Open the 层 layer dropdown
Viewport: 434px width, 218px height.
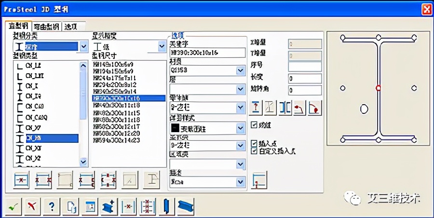(241, 89)
